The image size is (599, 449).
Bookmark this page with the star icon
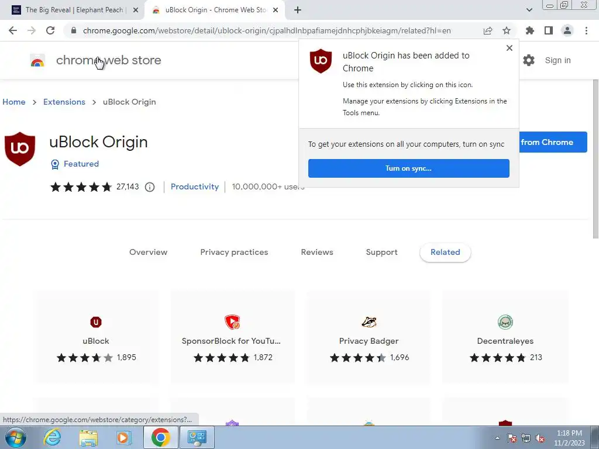click(507, 30)
